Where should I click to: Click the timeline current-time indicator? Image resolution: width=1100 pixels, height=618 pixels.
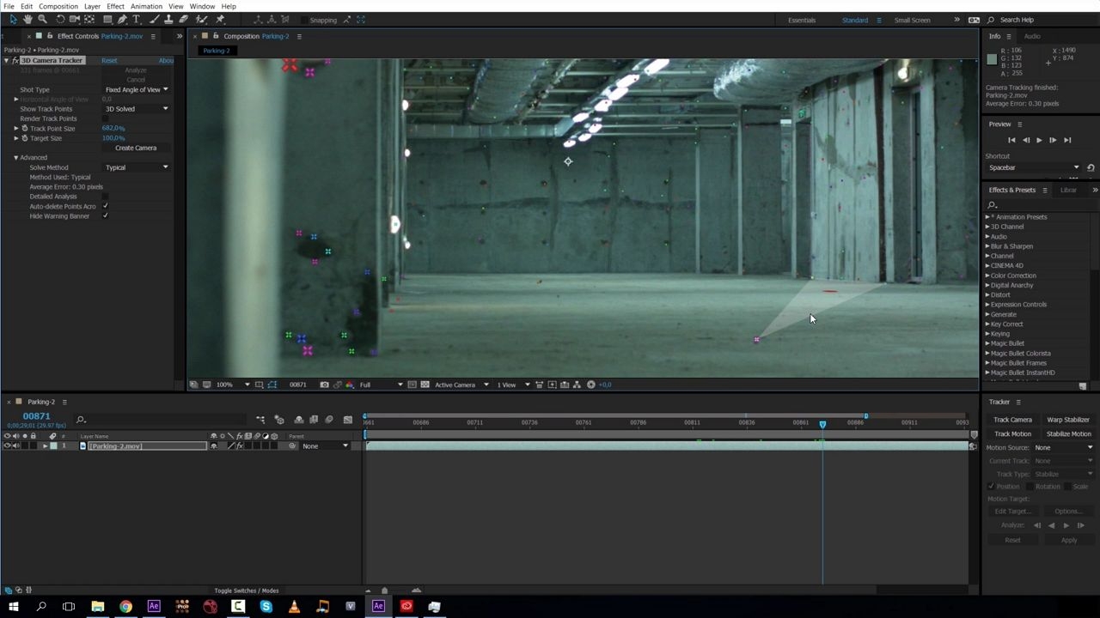pos(822,424)
